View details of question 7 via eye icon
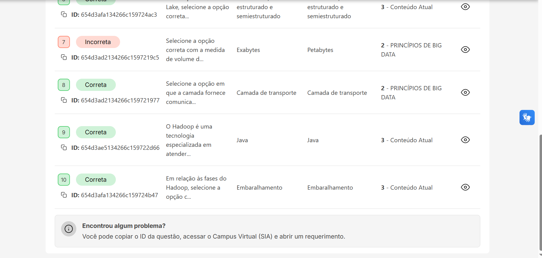Screen dimensions: 542x258 (x=465, y=50)
